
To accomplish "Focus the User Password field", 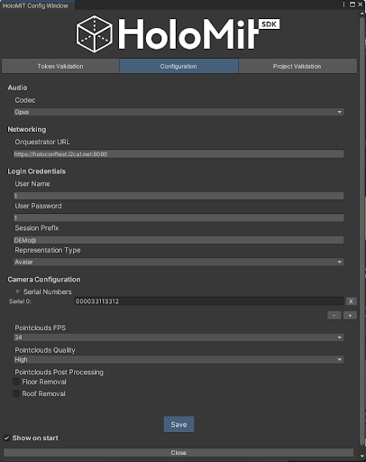I will pyautogui.click(x=178, y=217).
